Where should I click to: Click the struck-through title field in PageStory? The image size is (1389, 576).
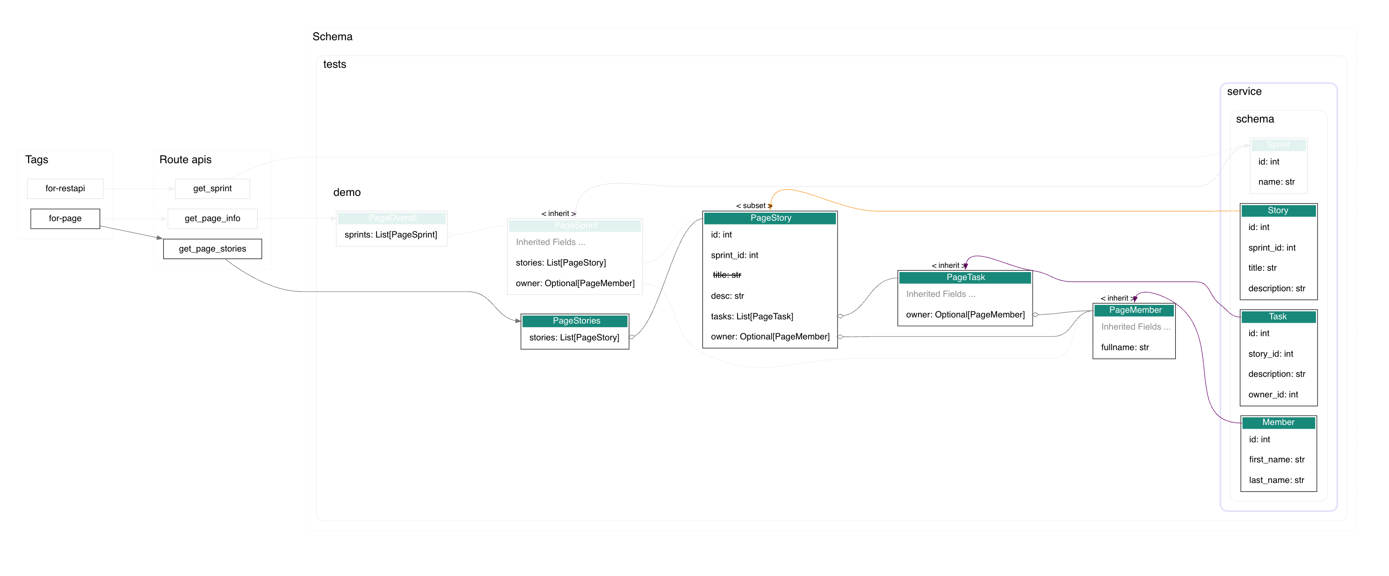(x=726, y=275)
